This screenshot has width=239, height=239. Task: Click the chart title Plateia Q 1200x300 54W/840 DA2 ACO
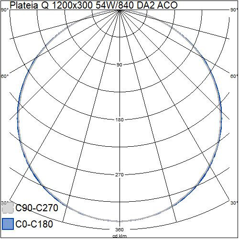click(94, 5)
